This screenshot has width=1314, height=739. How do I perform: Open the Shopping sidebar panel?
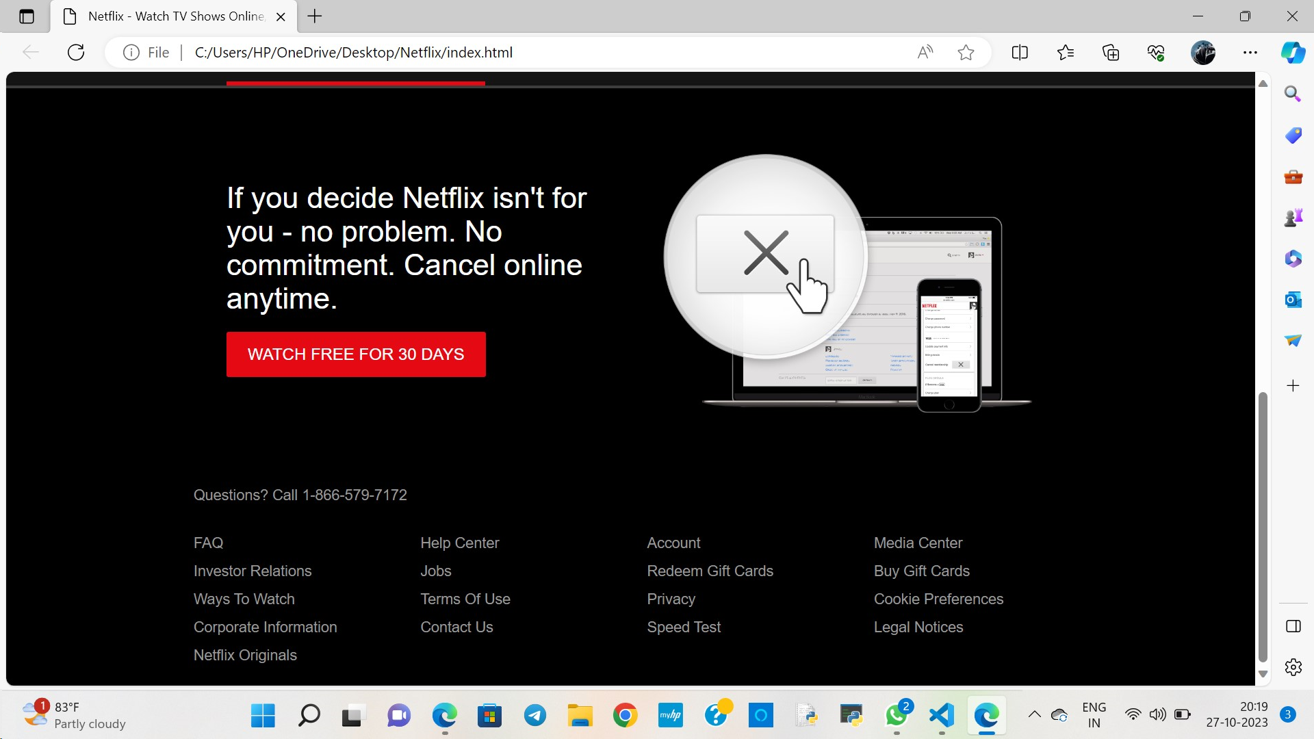click(1293, 135)
